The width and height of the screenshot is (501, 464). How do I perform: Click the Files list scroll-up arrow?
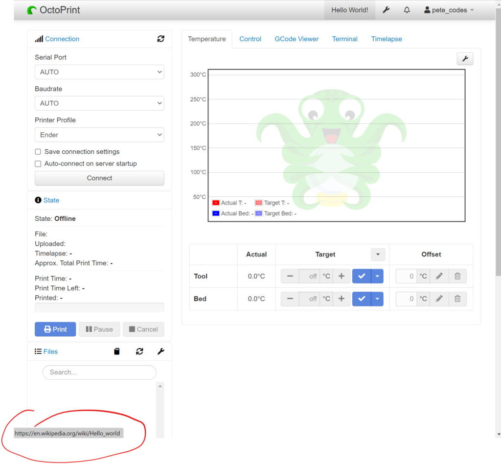pos(160,386)
